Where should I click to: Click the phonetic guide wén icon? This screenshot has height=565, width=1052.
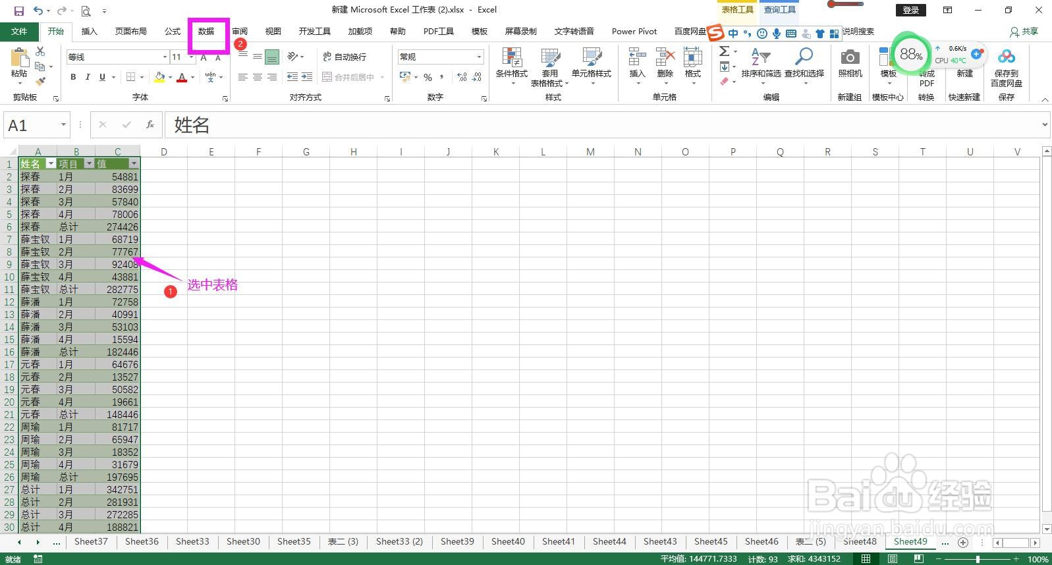[x=210, y=77]
